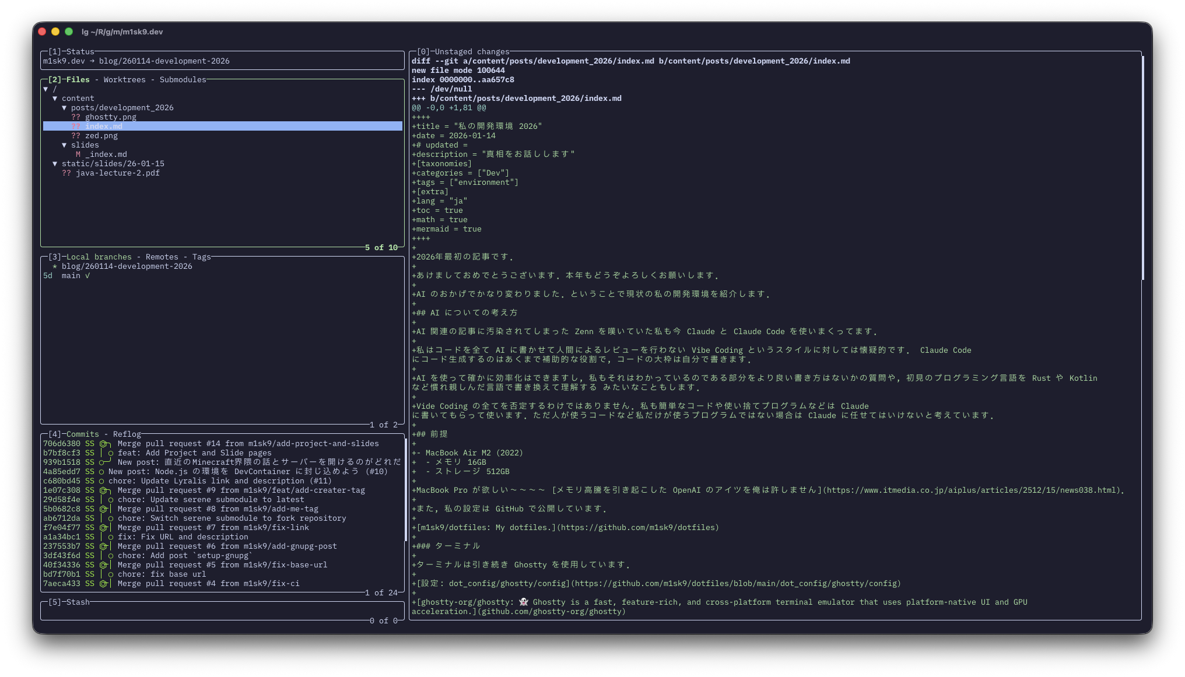Click graph node of commit 4a85edd7
Viewport: 1185px width, 677px height.
pyautogui.click(x=101, y=472)
